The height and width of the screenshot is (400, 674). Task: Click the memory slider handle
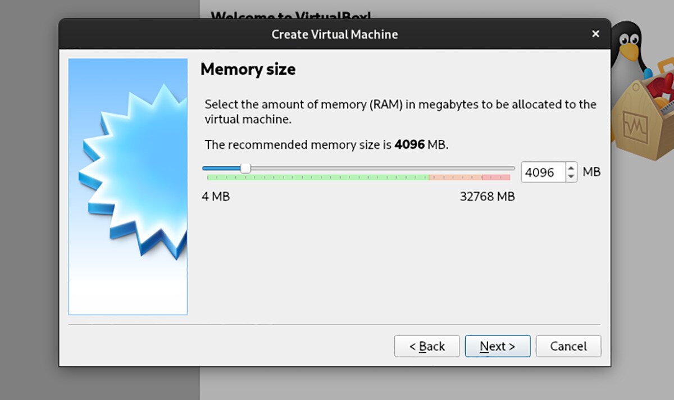(245, 167)
